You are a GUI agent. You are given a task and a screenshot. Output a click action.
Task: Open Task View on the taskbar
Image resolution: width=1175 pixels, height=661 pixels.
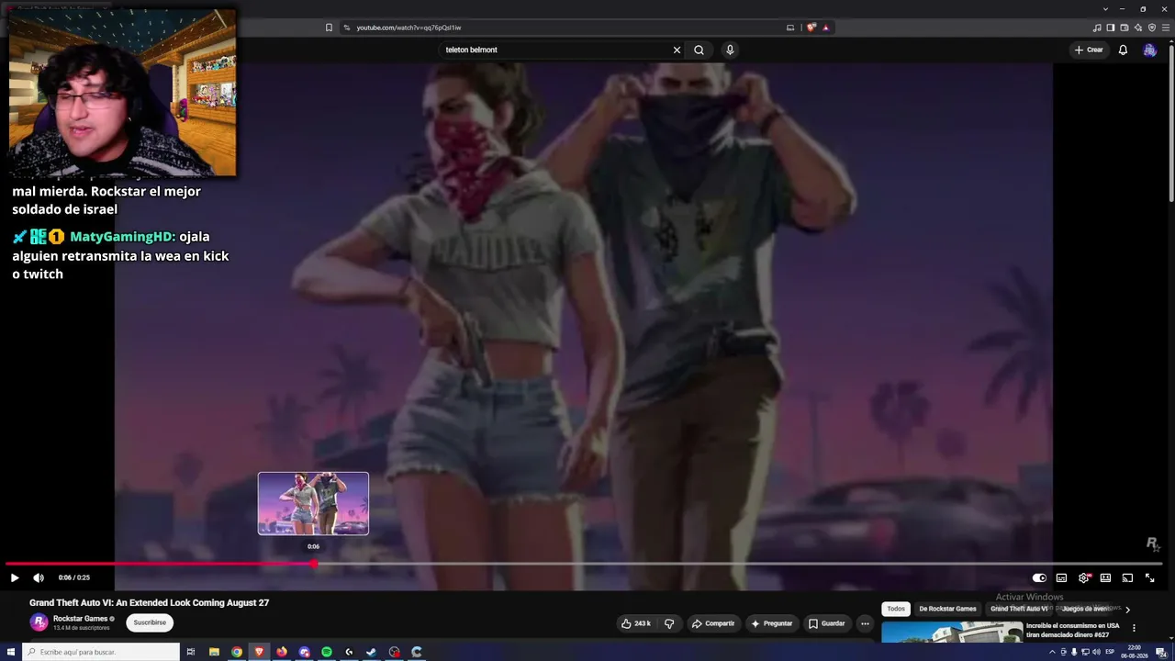point(191,652)
